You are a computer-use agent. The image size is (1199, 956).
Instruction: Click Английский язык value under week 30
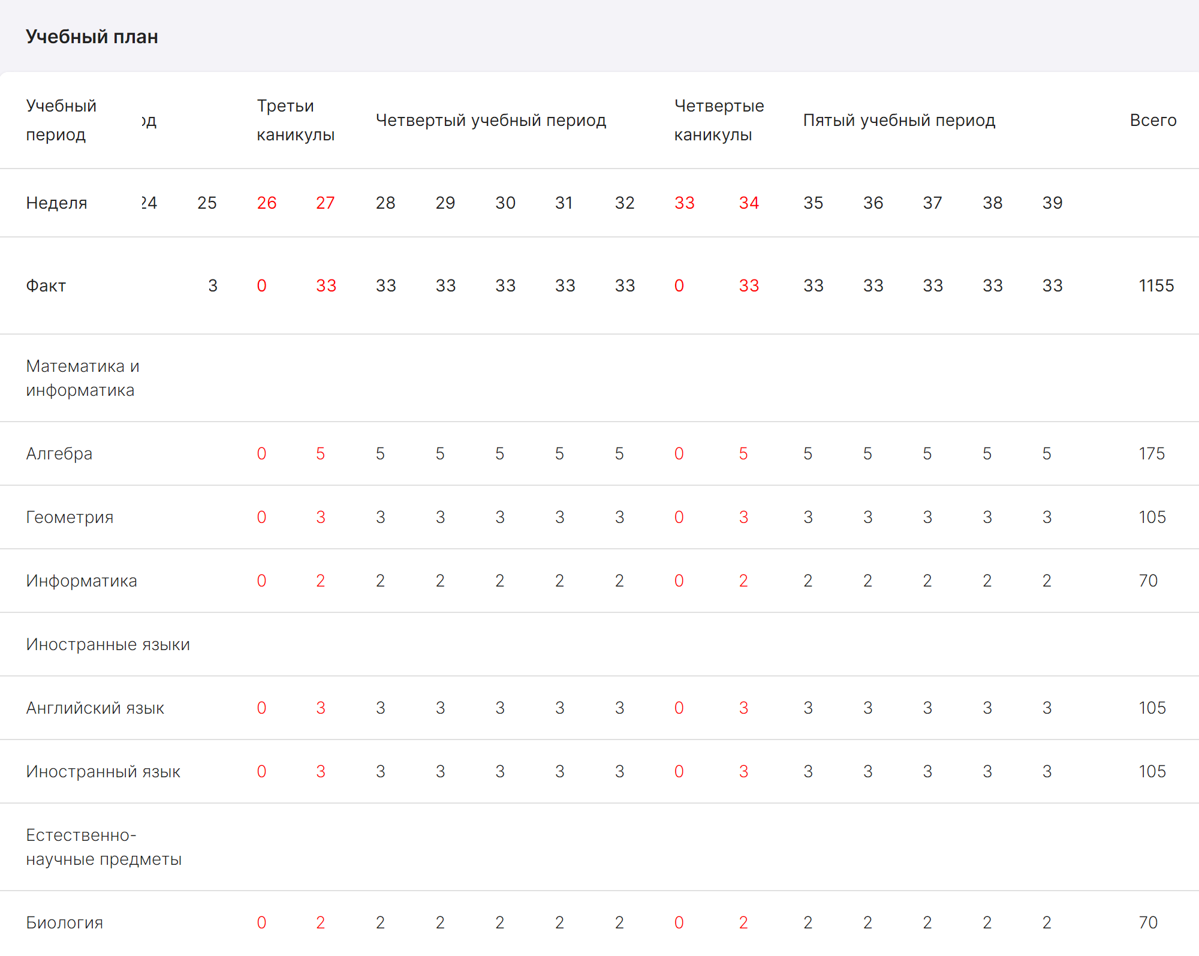point(500,708)
